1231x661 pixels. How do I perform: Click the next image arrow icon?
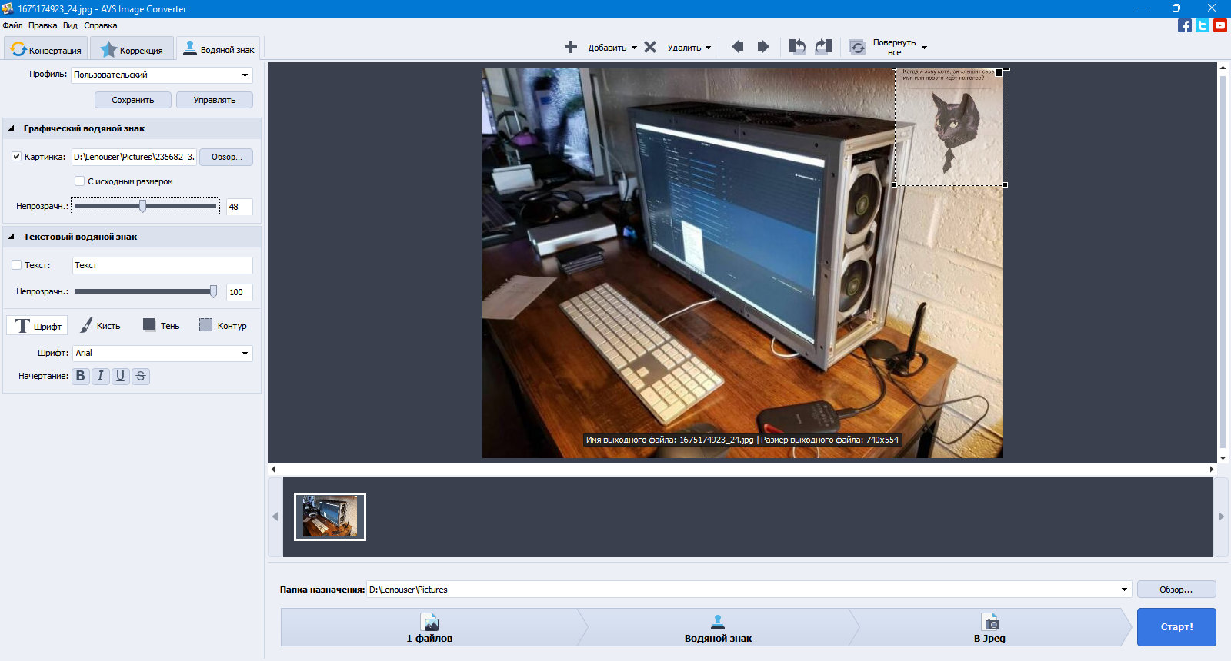[762, 47]
